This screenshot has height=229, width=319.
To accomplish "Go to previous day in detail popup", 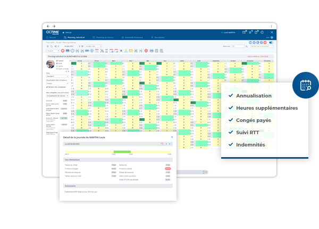I will pos(166,144).
